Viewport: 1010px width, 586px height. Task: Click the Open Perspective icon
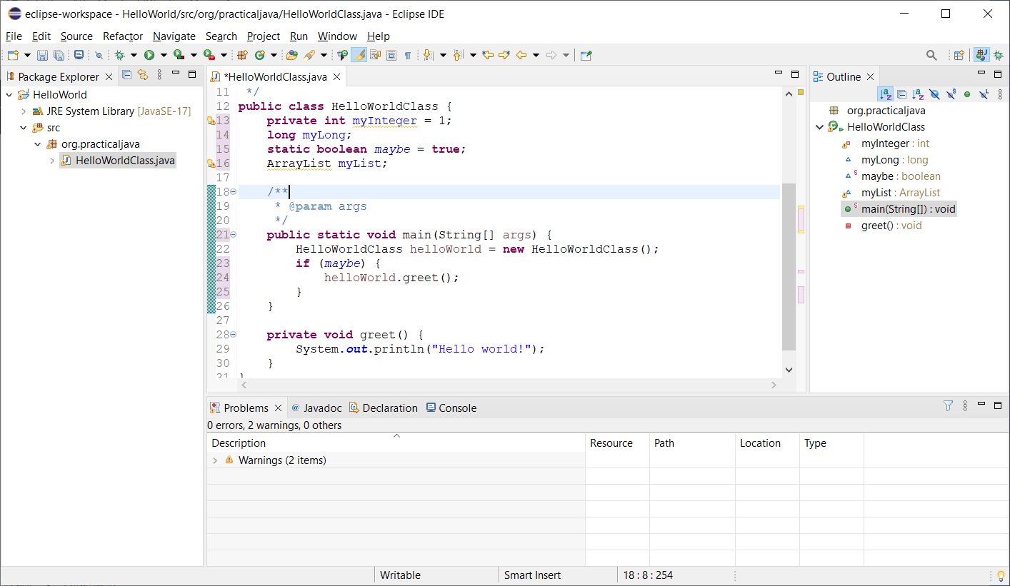tap(959, 55)
